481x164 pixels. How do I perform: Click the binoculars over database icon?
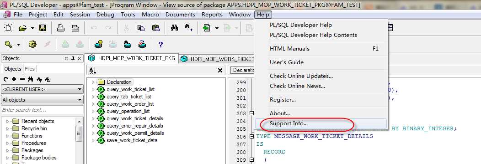click(127, 44)
